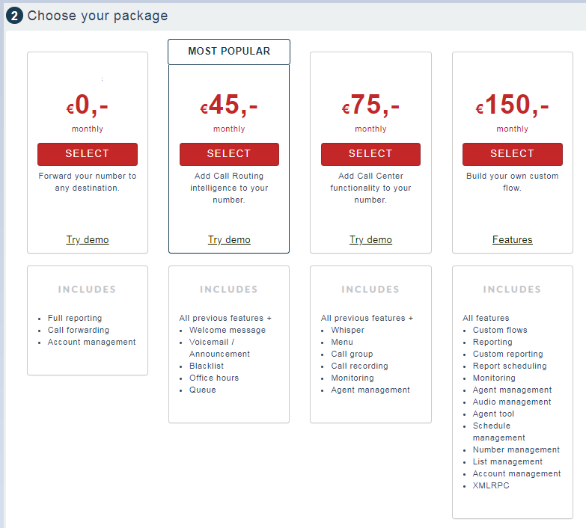This screenshot has height=528, width=586.
Task: Click the XMLRPC feature item
Action: point(491,485)
